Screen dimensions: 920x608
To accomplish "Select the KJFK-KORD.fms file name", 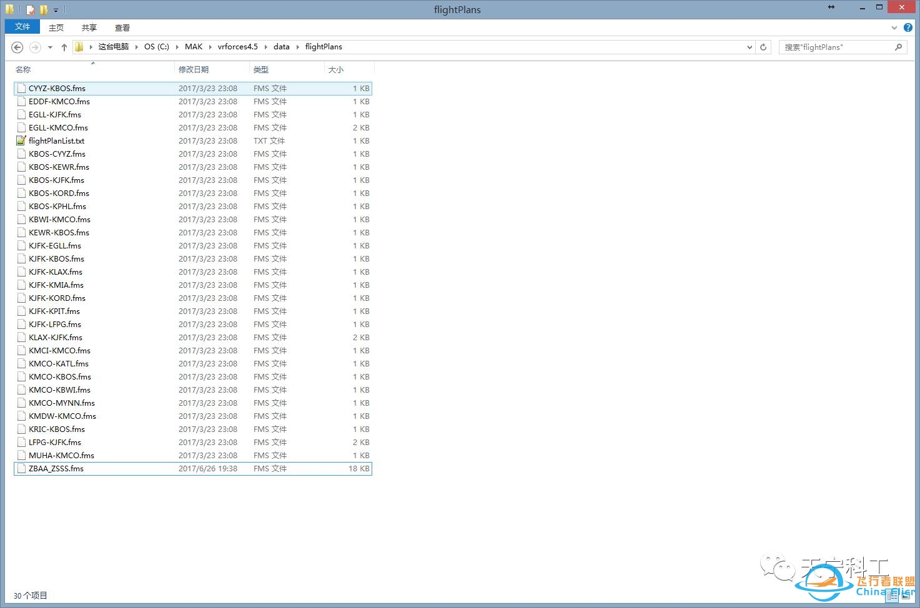I will coord(57,298).
